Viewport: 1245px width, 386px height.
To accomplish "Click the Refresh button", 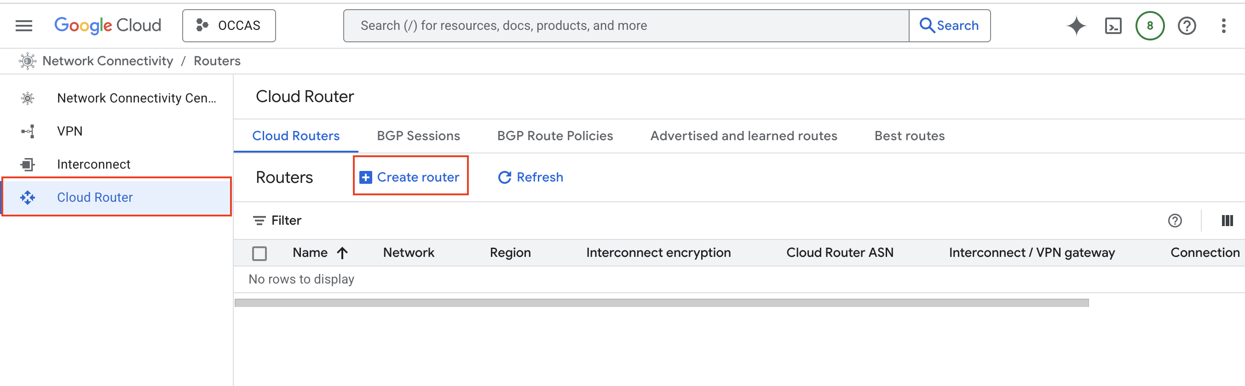I will coord(530,177).
